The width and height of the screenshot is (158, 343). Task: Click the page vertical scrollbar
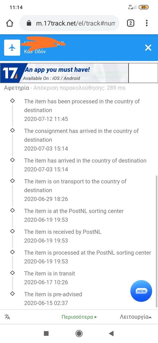[156, 242]
